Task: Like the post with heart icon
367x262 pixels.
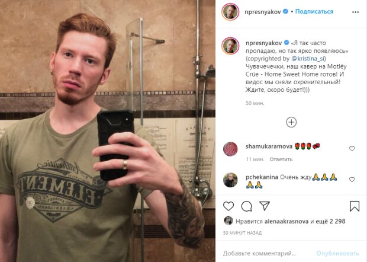Action: click(x=228, y=206)
